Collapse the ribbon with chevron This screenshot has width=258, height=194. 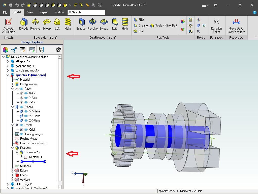point(256,37)
